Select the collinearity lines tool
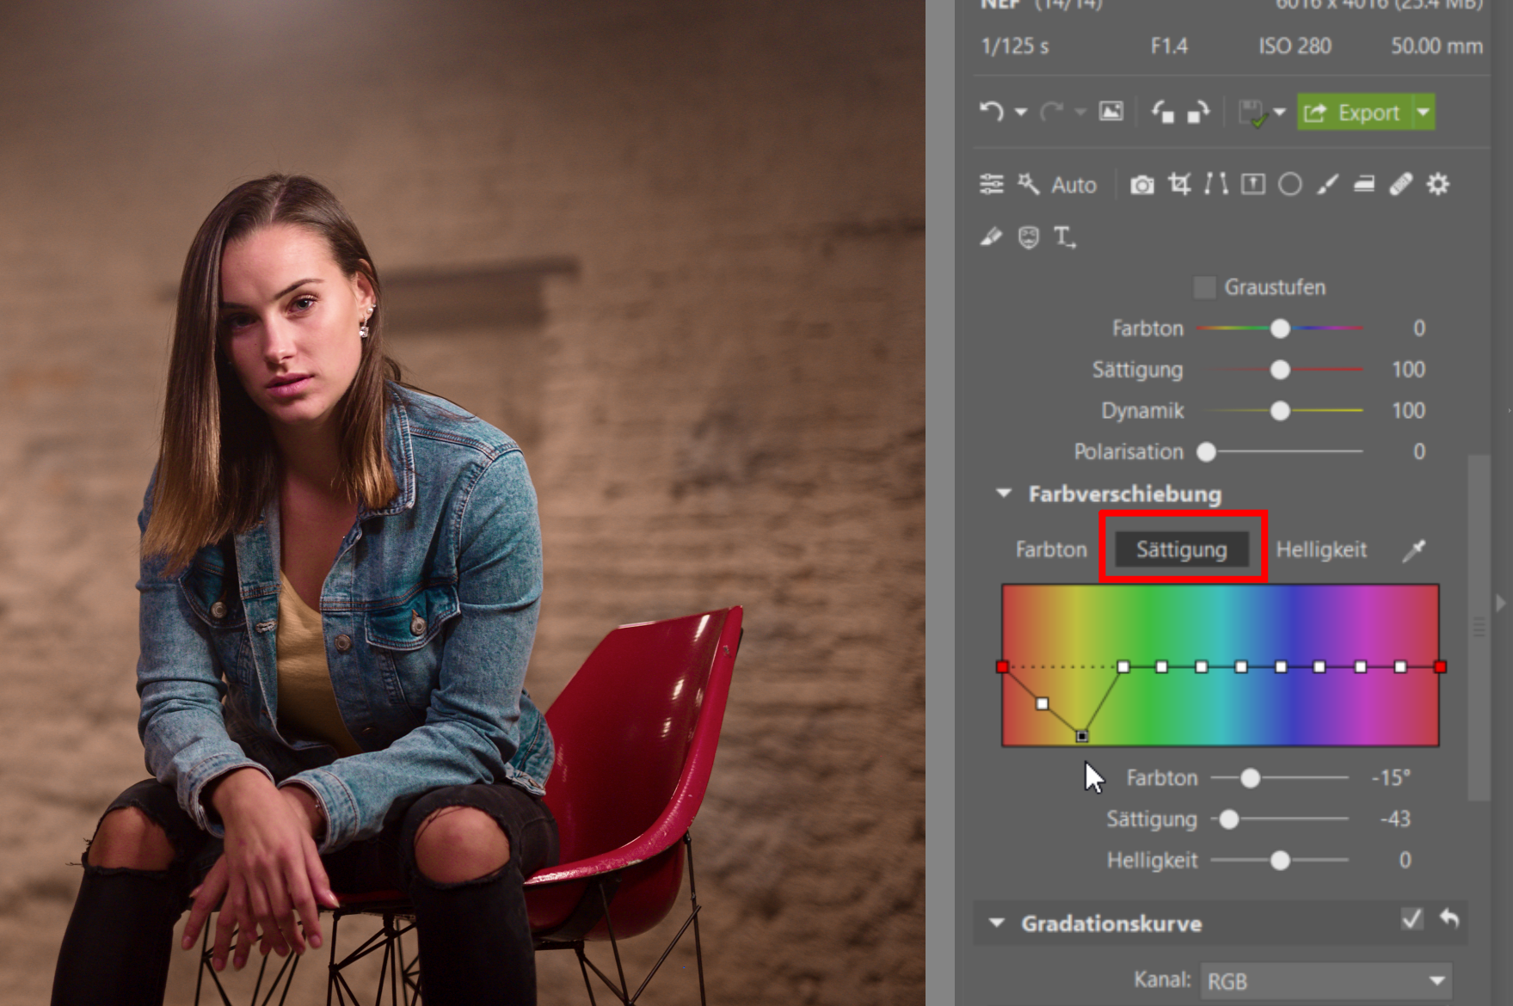The height and width of the screenshot is (1006, 1513). (1216, 184)
